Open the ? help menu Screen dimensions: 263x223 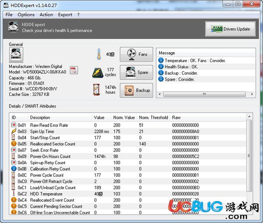pos(78,15)
